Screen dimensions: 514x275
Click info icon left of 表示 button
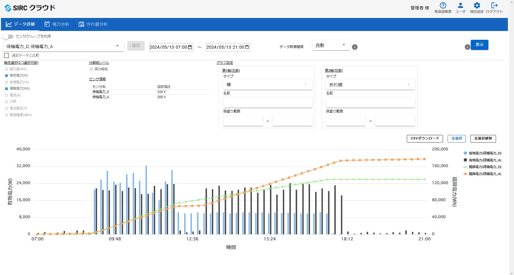click(467, 47)
